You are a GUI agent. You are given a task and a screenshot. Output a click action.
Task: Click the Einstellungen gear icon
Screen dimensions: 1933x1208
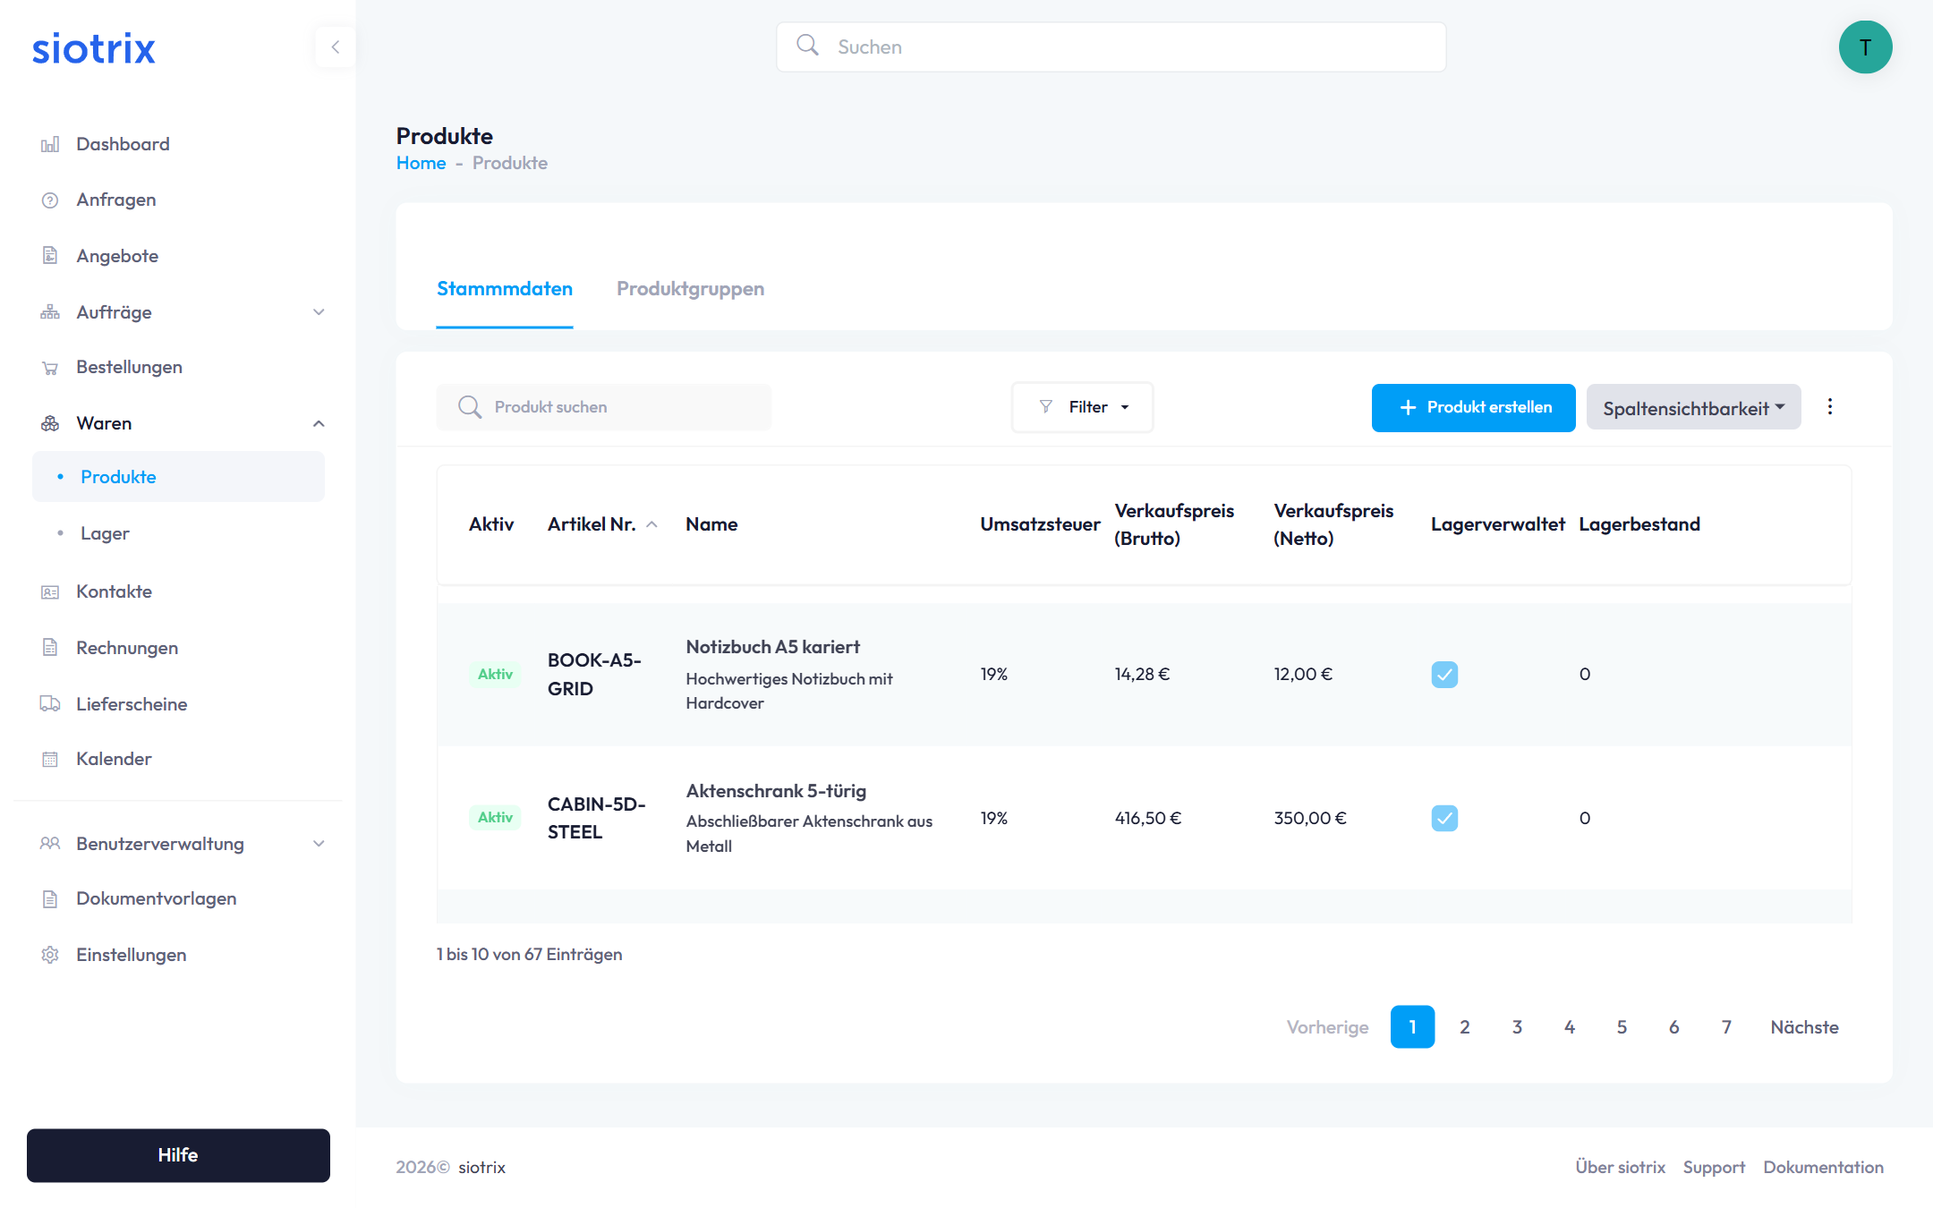(50, 955)
